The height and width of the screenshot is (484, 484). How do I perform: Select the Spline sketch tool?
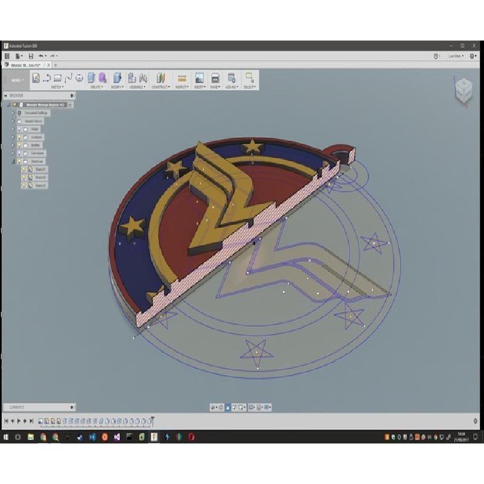tap(68, 78)
